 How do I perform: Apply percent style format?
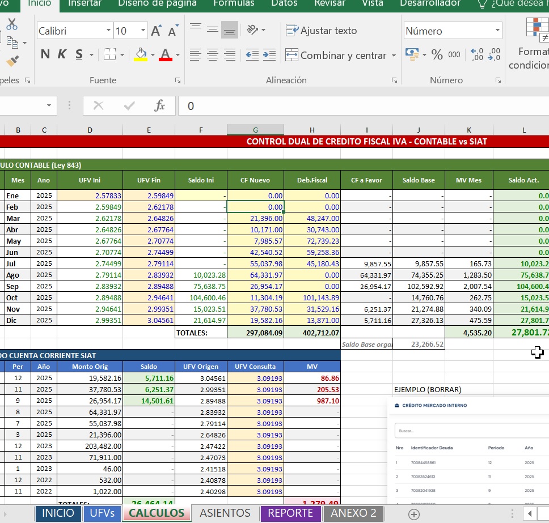[x=437, y=55]
